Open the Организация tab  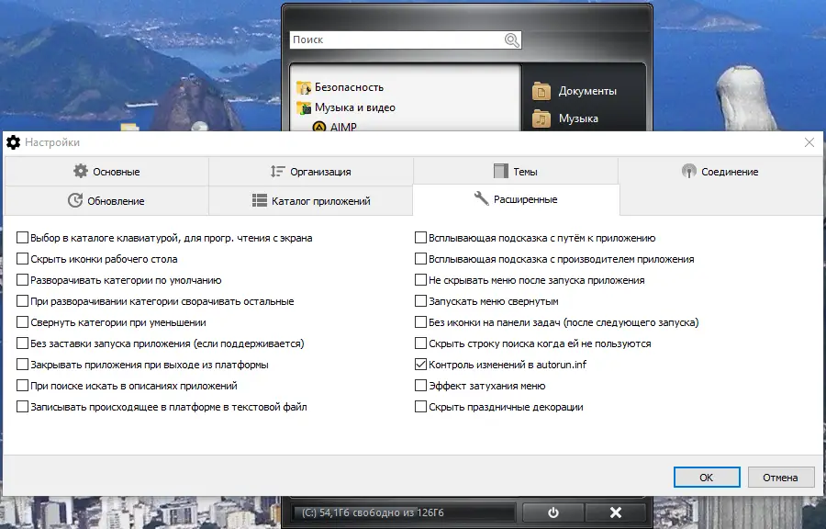click(311, 171)
